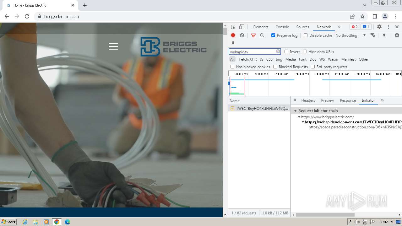Collapse the briggselectric.com initiator node
This screenshot has height=226, width=402.
pos(299,117)
